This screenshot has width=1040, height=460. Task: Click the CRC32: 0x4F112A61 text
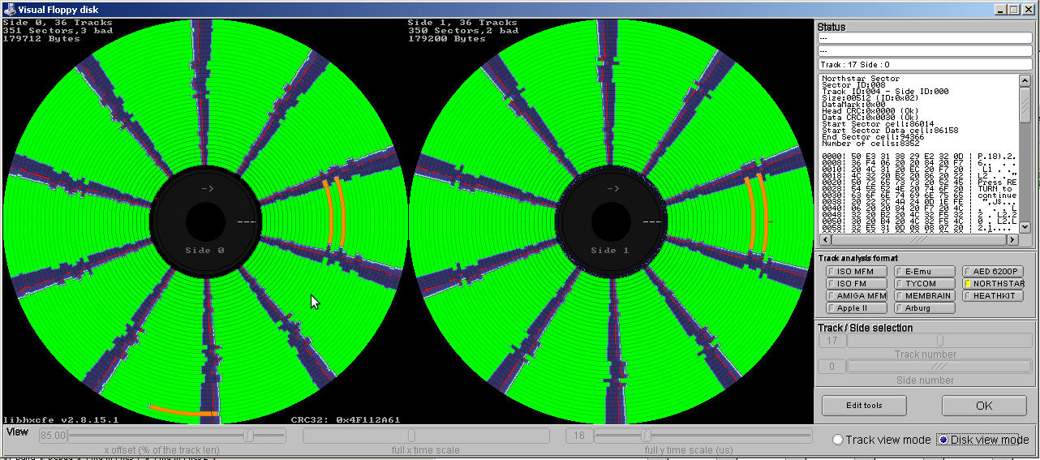(x=345, y=419)
